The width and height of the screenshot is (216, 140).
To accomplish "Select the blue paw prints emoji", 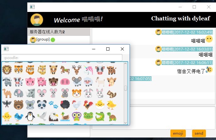I will pos(53,105).
